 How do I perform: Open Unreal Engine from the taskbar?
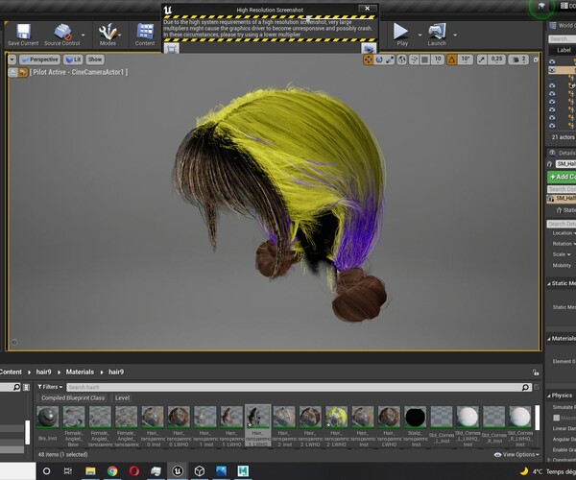(x=178, y=470)
